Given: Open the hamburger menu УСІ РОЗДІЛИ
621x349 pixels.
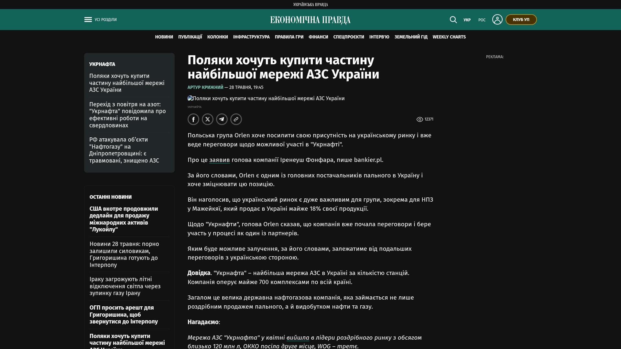Looking at the screenshot, I should [100, 20].
